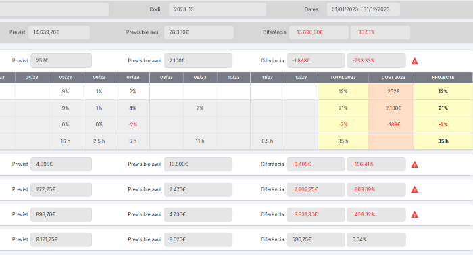The height and width of the screenshot is (255, 473).
Task: Click the Diferència field -1.848€
Action: 316,60
